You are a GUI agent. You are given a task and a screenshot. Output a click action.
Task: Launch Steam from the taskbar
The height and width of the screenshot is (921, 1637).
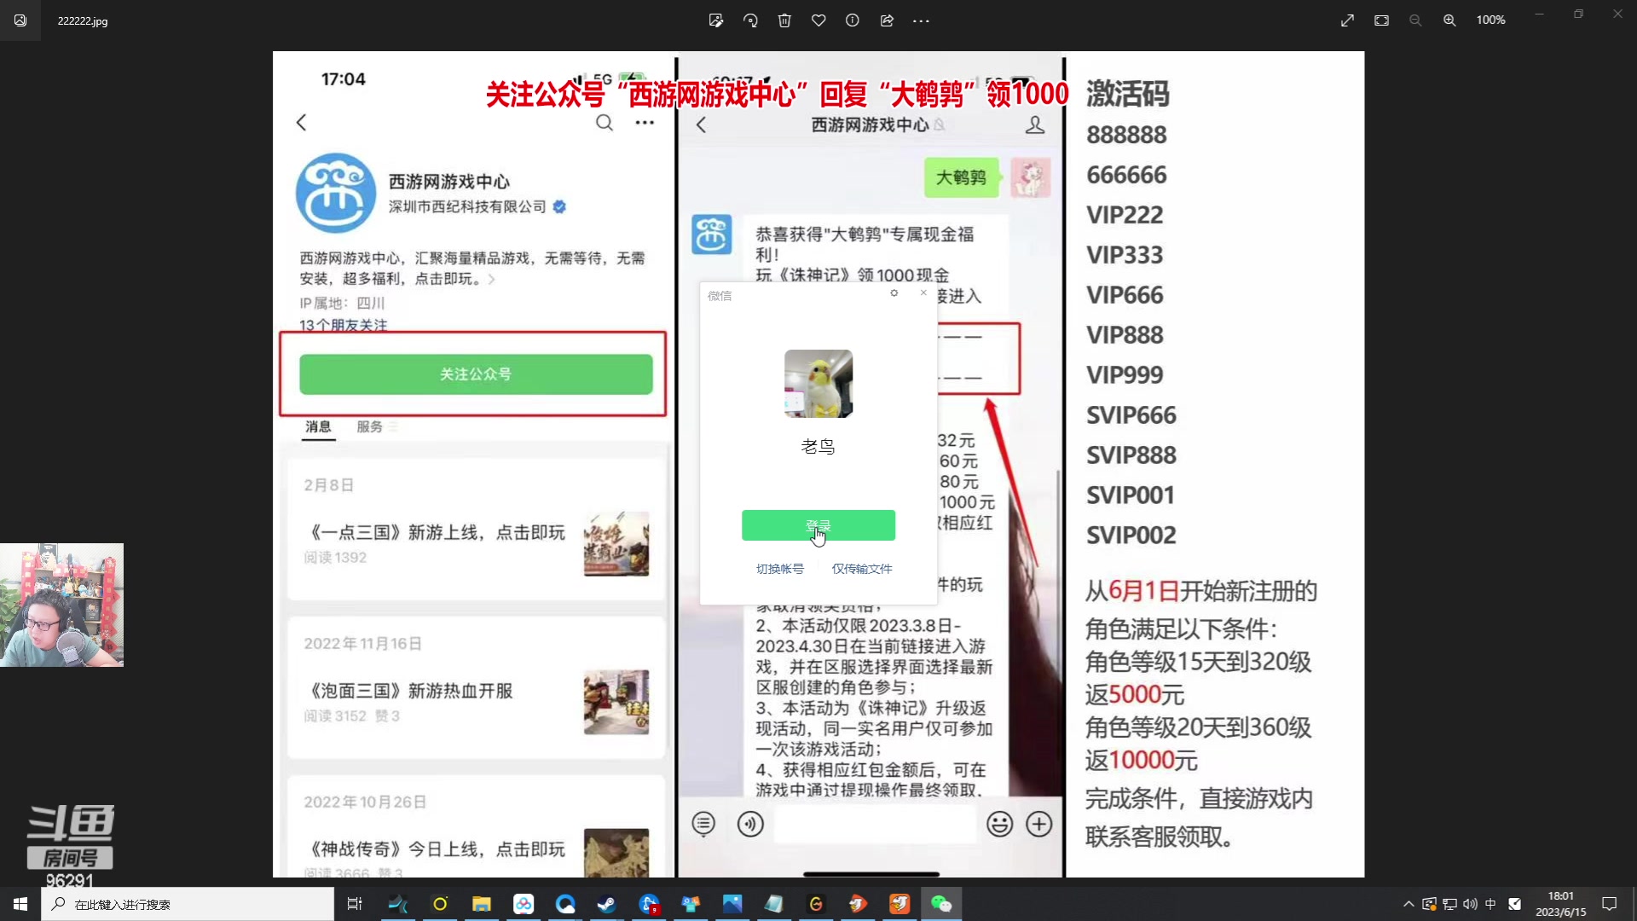point(607,904)
